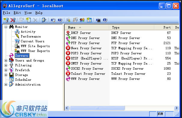This screenshot has width=182, height=118.
Task: Click the globe search help toolbar icon
Action: pos(53,20)
